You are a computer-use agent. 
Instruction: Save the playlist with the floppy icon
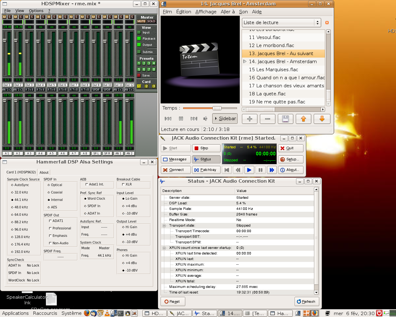286,119
